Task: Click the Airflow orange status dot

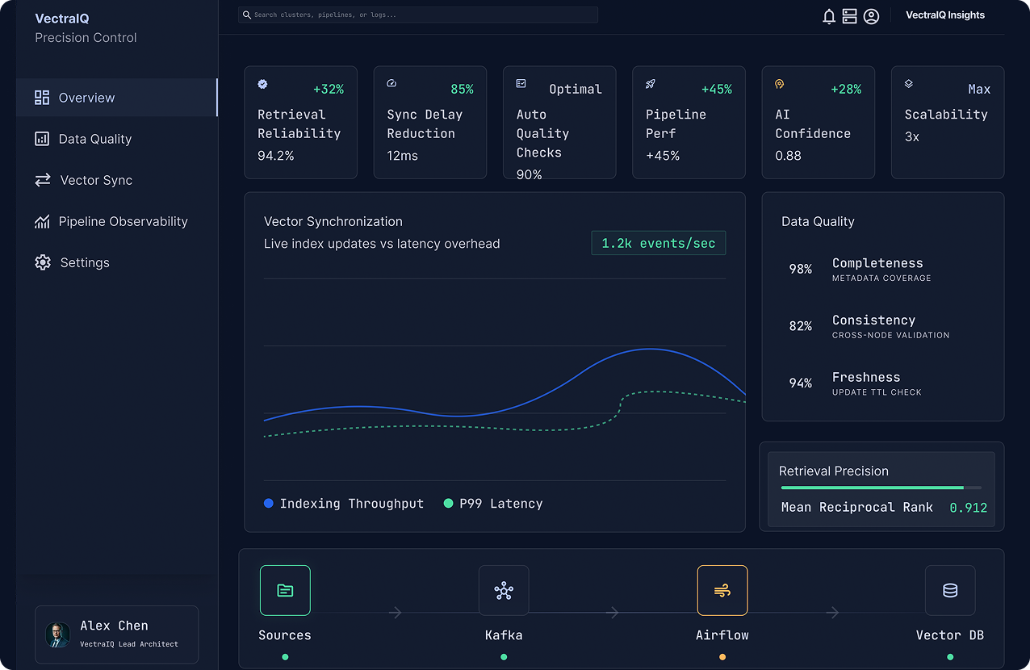Action: coord(722,657)
